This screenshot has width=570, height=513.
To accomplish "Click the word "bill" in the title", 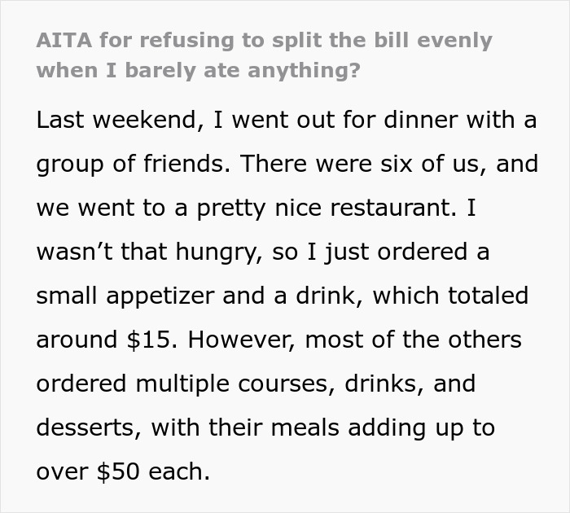I will click(370, 40).
